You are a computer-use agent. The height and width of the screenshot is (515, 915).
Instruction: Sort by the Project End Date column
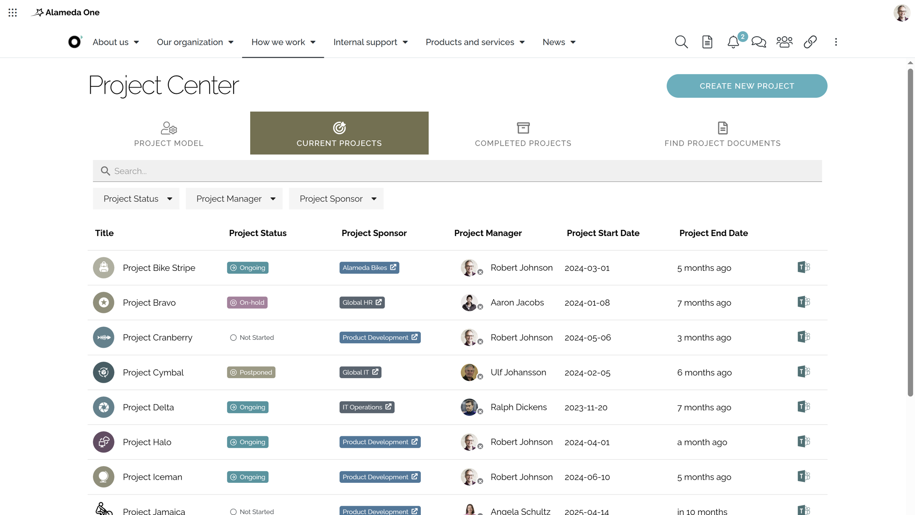[714, 233]
